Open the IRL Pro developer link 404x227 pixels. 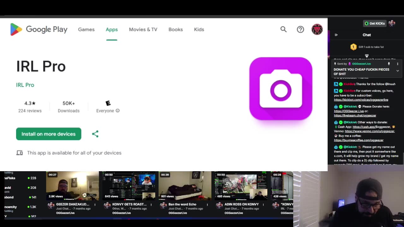click(25, 85)
